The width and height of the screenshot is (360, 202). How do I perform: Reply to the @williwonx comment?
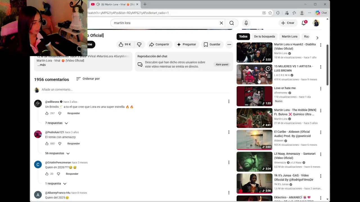74,113
